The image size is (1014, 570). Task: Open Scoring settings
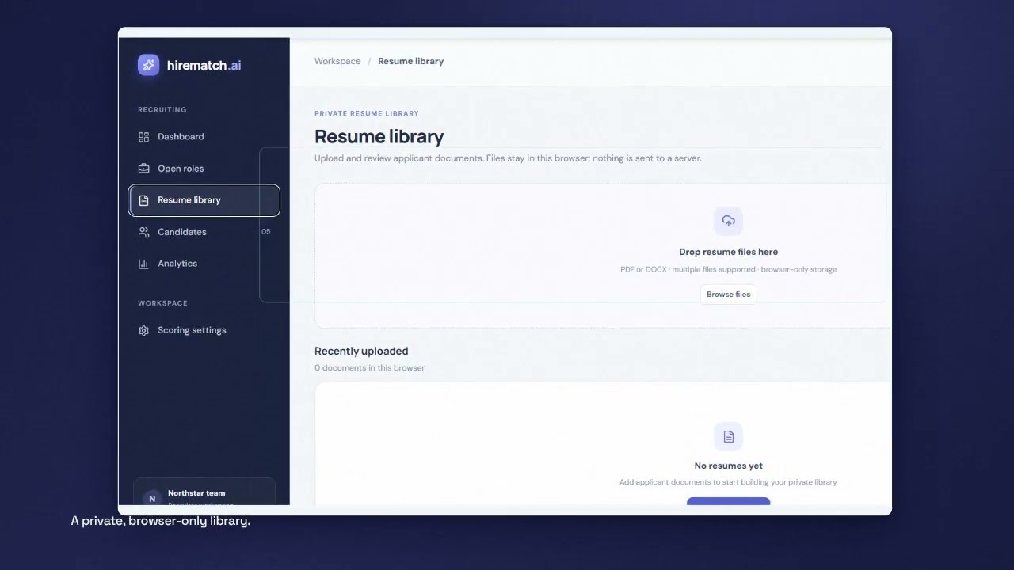tap(204, 330)
